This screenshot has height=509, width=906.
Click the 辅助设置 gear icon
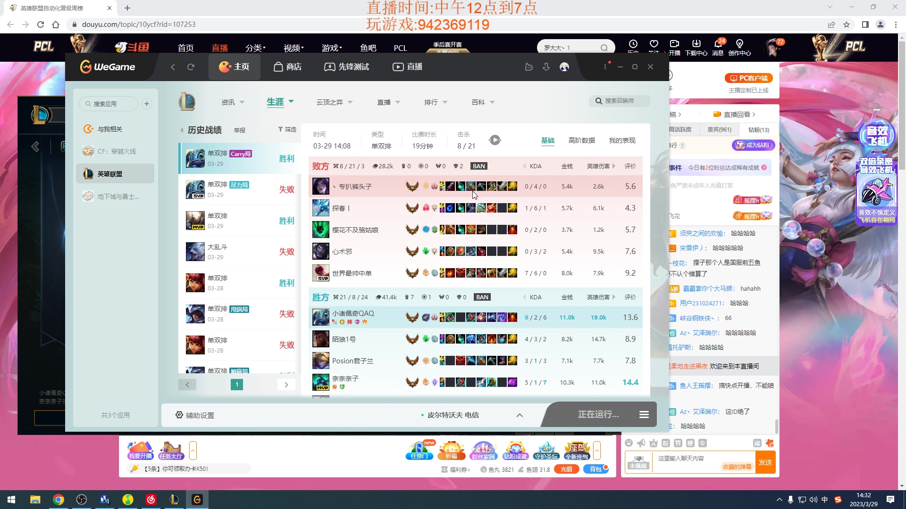click(179, 415)
